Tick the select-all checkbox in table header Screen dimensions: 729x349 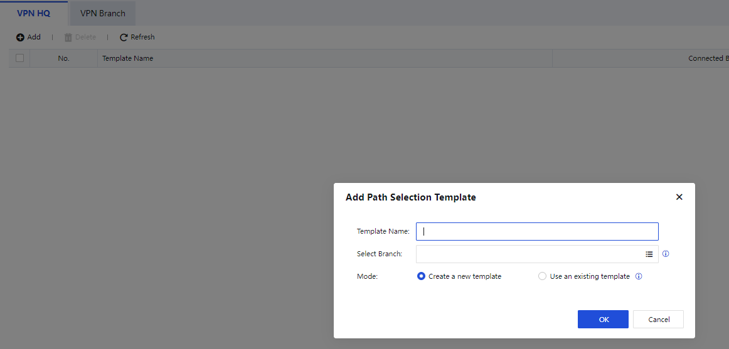click(19, 58)
